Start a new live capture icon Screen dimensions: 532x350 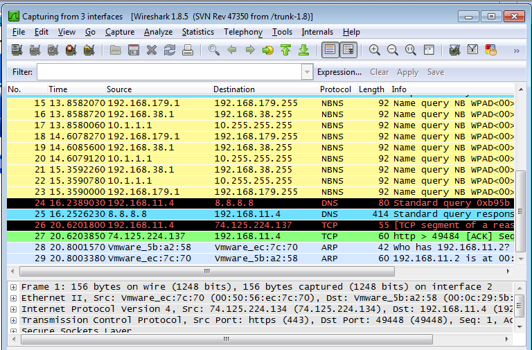(x=53, y=50)
